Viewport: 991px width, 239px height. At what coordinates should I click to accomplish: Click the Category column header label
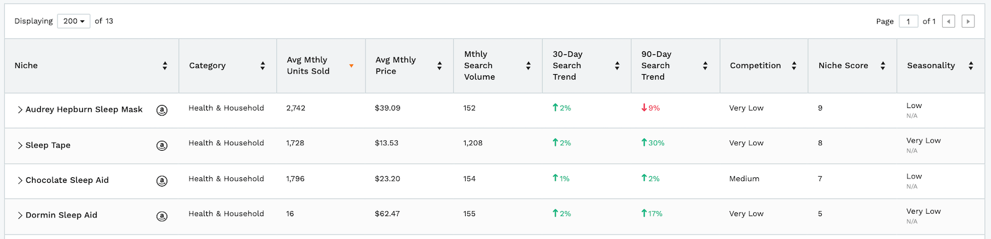pyautogui.click(x=207, y=65)
